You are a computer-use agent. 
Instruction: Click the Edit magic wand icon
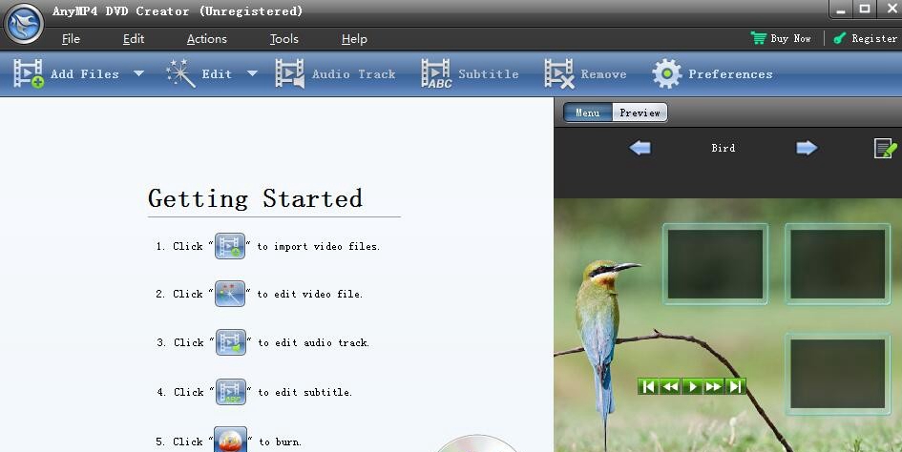pos(180,73)
